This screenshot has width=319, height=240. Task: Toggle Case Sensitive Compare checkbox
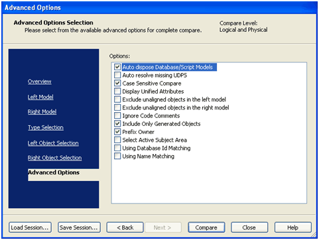click(117, 84)
